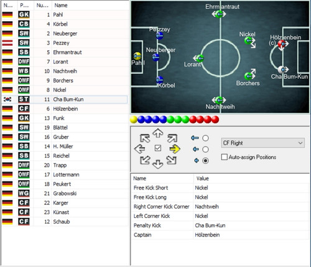
Task: Select Free Kick Long row
Action: (220, 197)
